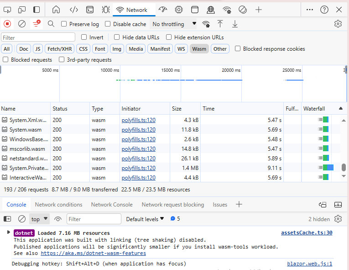Open DevTools help question mark
Viewport: 349px width, 270px height.
coord(324,10)
